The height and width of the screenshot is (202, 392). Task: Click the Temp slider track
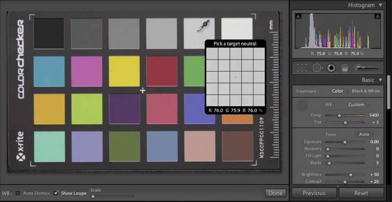[x=345, y=116]
